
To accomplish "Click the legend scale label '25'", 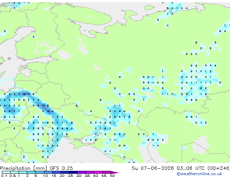I will click(70, 176).
